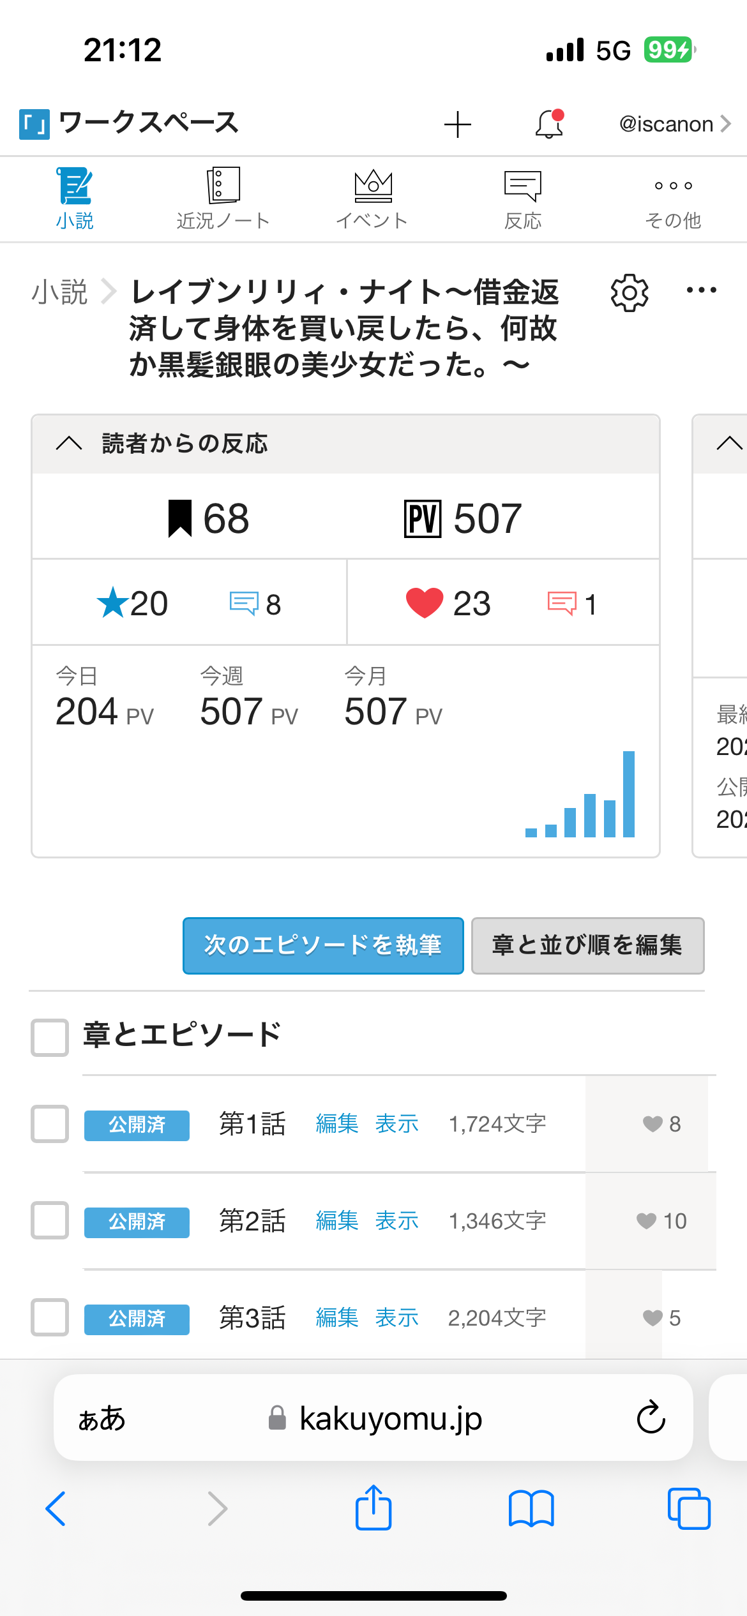
Task: Click 編集 link for 第3話
Action: pyautogui.click(x=337, y=1317)
